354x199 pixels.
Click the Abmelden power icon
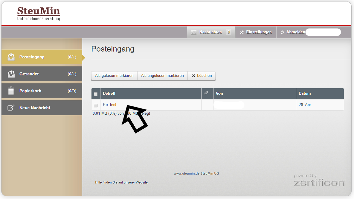[283, 32]
